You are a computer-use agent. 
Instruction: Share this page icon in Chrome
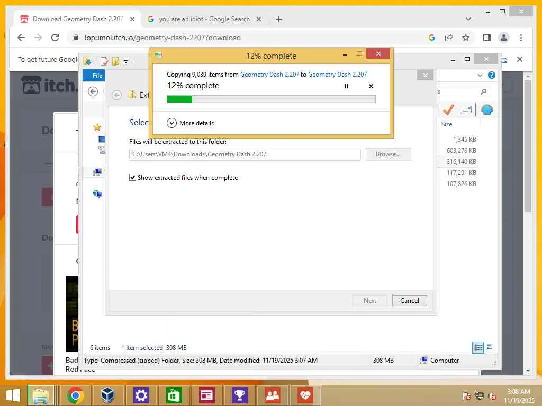tap(449, 38)
